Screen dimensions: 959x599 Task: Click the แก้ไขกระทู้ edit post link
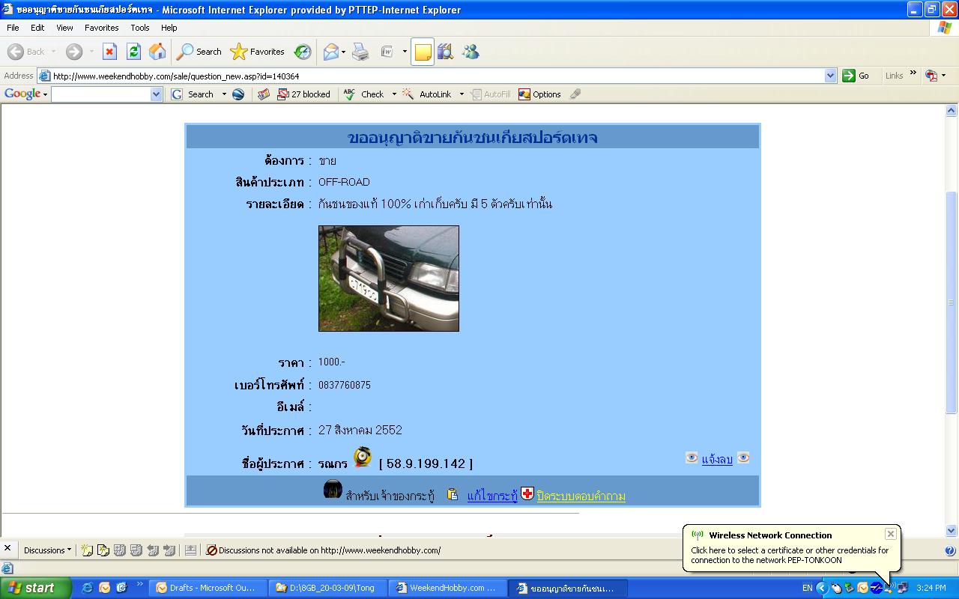pyautogui.click(x=492, y=496)
